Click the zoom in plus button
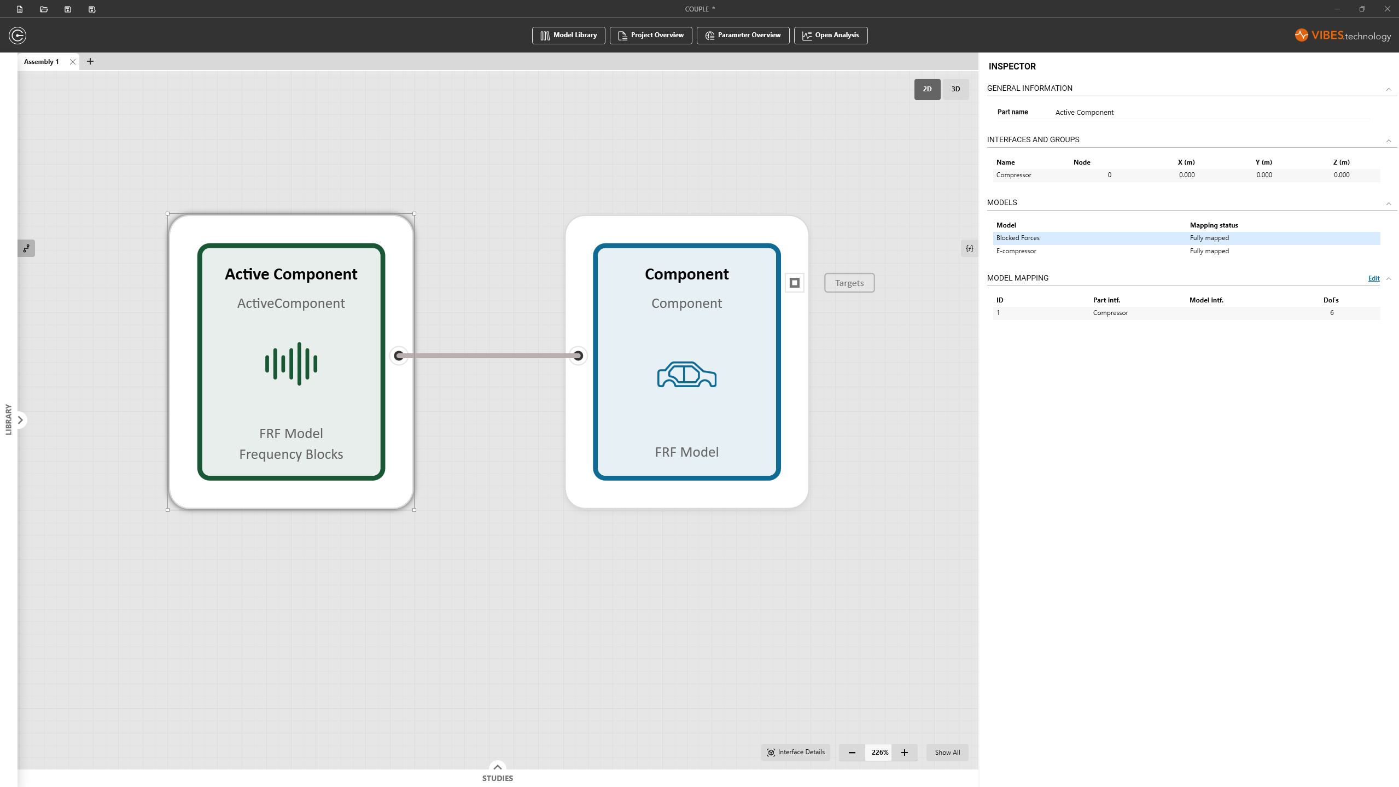Viewport: 1399px width, 787px height. [905, 752]
